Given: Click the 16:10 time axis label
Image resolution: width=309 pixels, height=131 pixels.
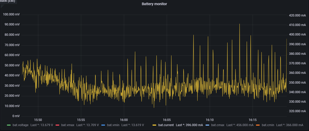Looking at the screenshot, I should (x=210, y=120).
